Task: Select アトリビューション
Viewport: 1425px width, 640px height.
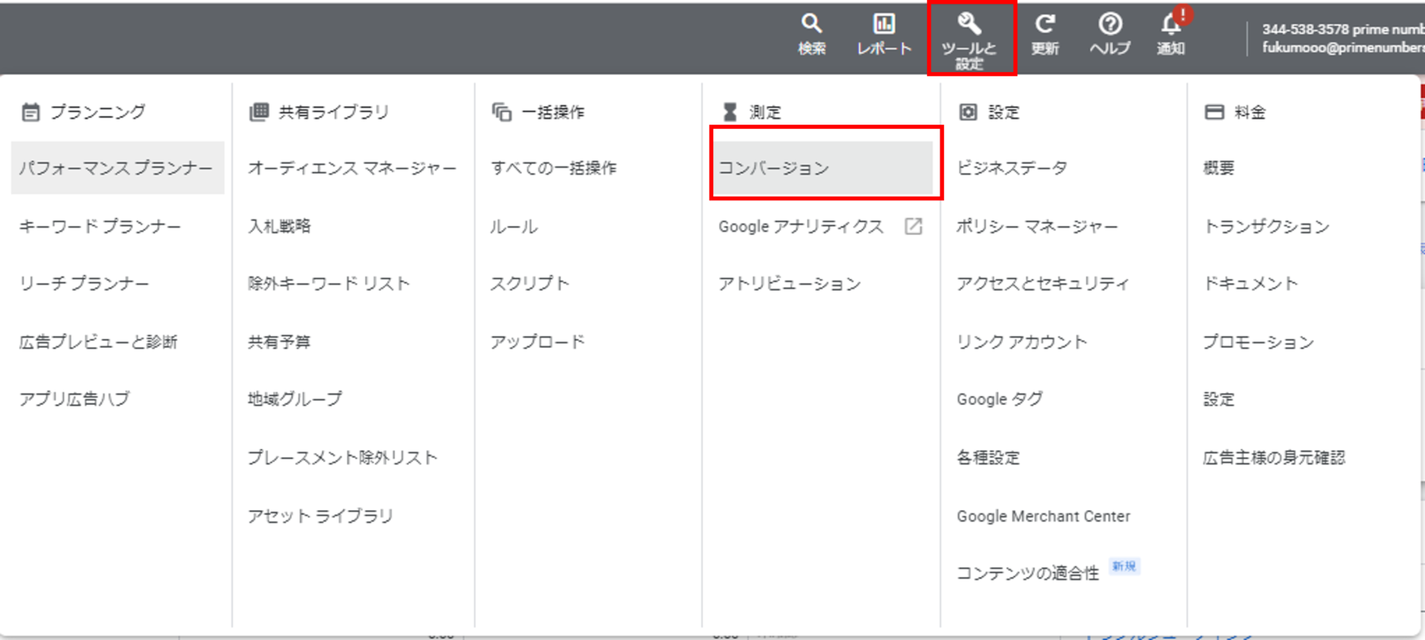Action: 790,283
